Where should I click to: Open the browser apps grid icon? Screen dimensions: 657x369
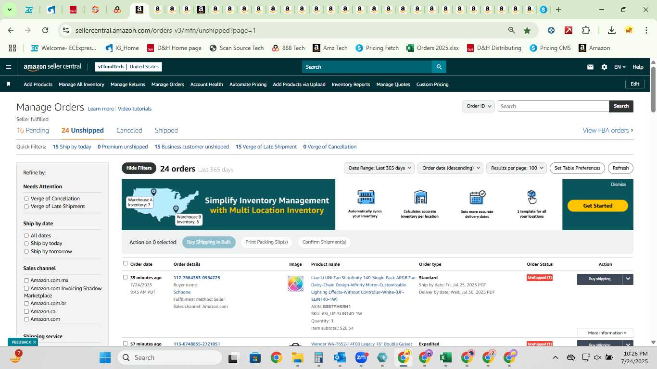point(13,48)
